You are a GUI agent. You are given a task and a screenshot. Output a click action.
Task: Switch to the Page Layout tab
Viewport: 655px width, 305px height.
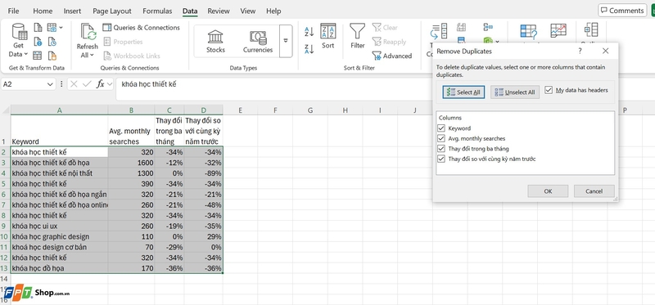[112, 11]
